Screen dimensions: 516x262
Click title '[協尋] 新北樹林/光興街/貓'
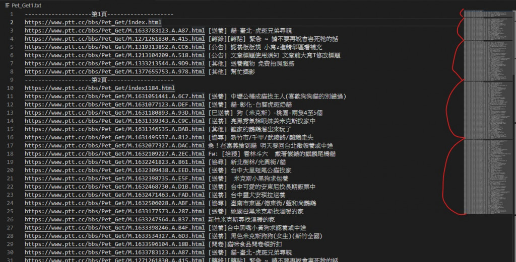click(x=247, y=162)
